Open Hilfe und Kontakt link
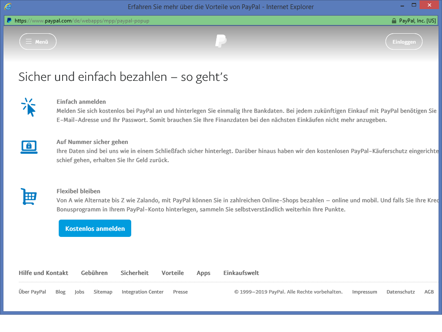This screenshot has height=332, width=442. coord(43,273)
